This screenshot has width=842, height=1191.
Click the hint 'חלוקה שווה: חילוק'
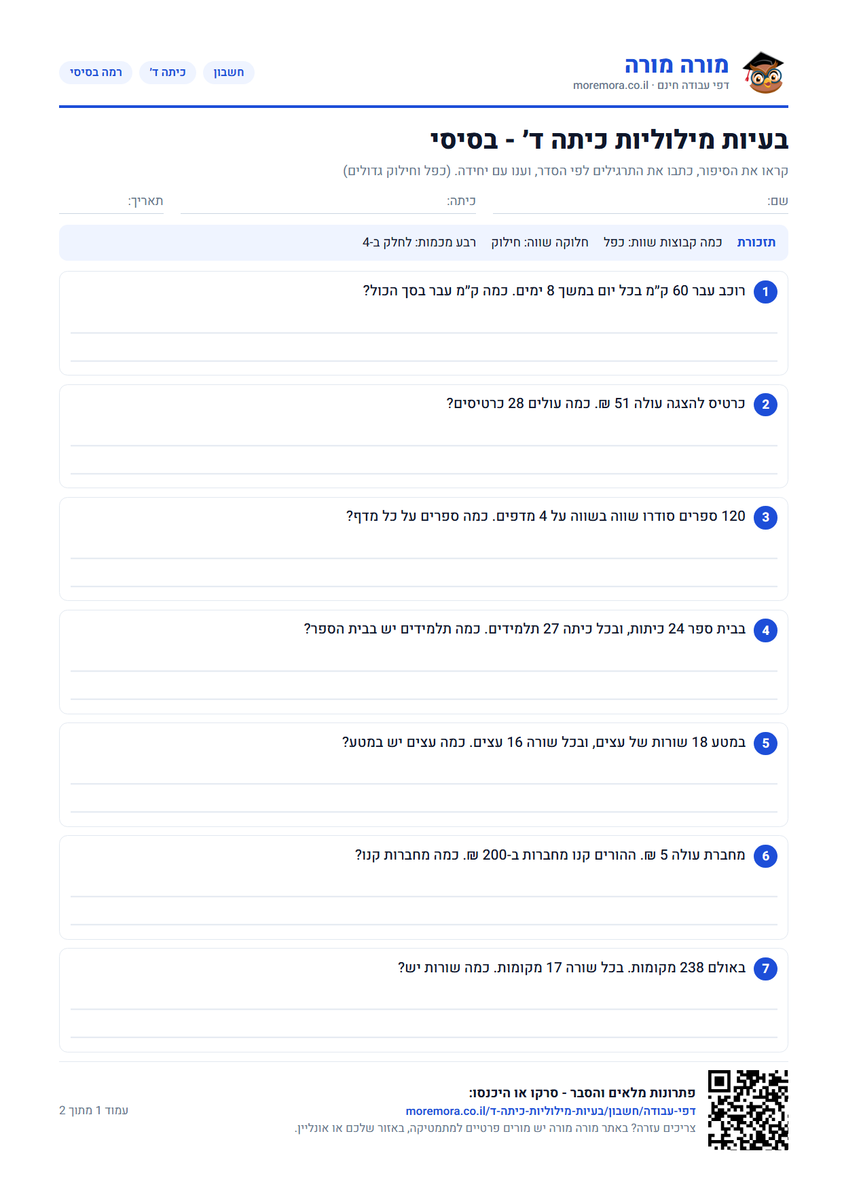[x=540, y=242]
